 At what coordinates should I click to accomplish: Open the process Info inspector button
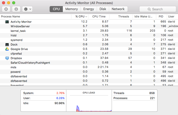pos(16,9)
